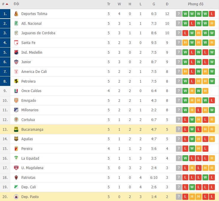This screenshot has height=201, width=219.
Task: Click the Đội column header
Action: (x=17, y=4)
